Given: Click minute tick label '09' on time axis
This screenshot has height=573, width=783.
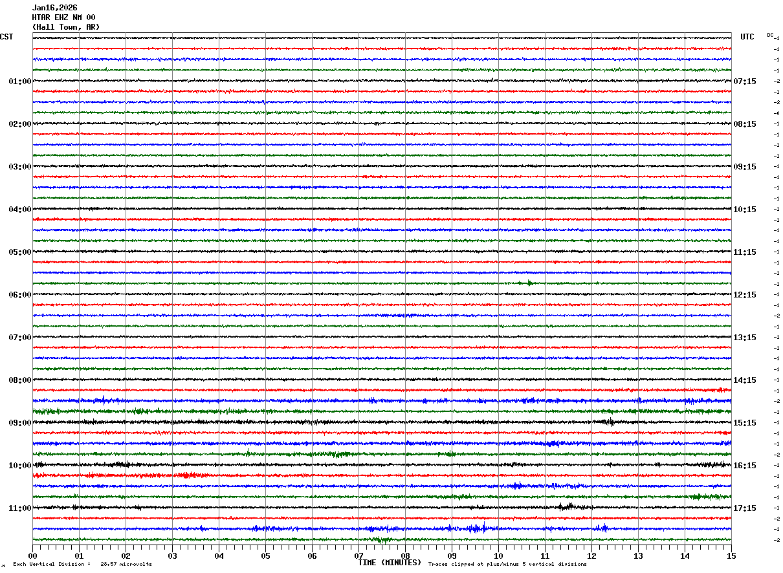Looking at the screenshot, I should pyautogui.click(x=452, y=556).
